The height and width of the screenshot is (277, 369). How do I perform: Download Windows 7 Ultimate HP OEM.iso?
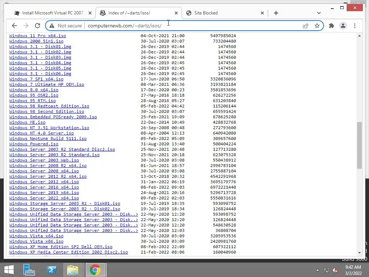46,84
